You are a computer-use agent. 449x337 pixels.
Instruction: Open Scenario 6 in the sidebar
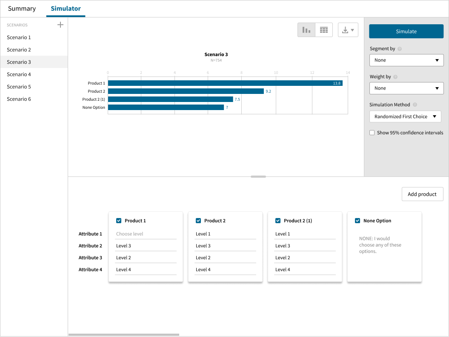coord(34,99)
